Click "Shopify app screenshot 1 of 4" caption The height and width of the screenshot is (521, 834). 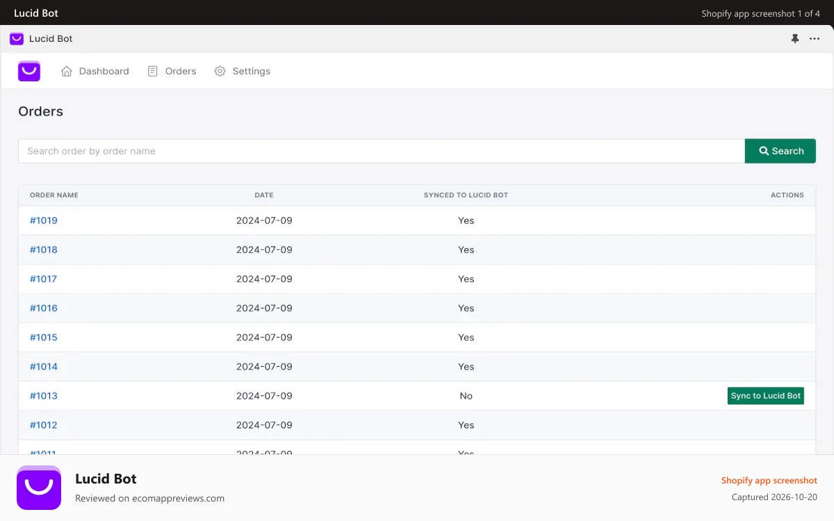(x=760, y=13)
